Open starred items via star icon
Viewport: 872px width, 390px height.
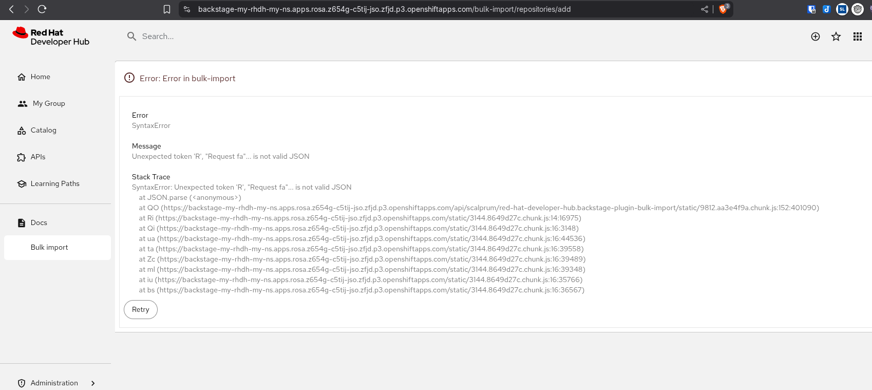coord(836,36)
